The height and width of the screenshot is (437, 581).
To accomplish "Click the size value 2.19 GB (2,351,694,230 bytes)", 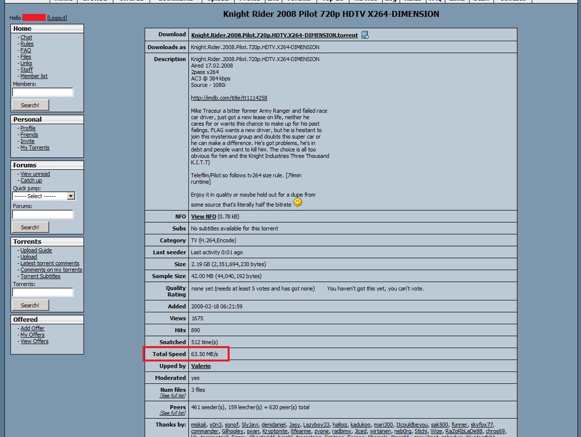I will (229, 264).
